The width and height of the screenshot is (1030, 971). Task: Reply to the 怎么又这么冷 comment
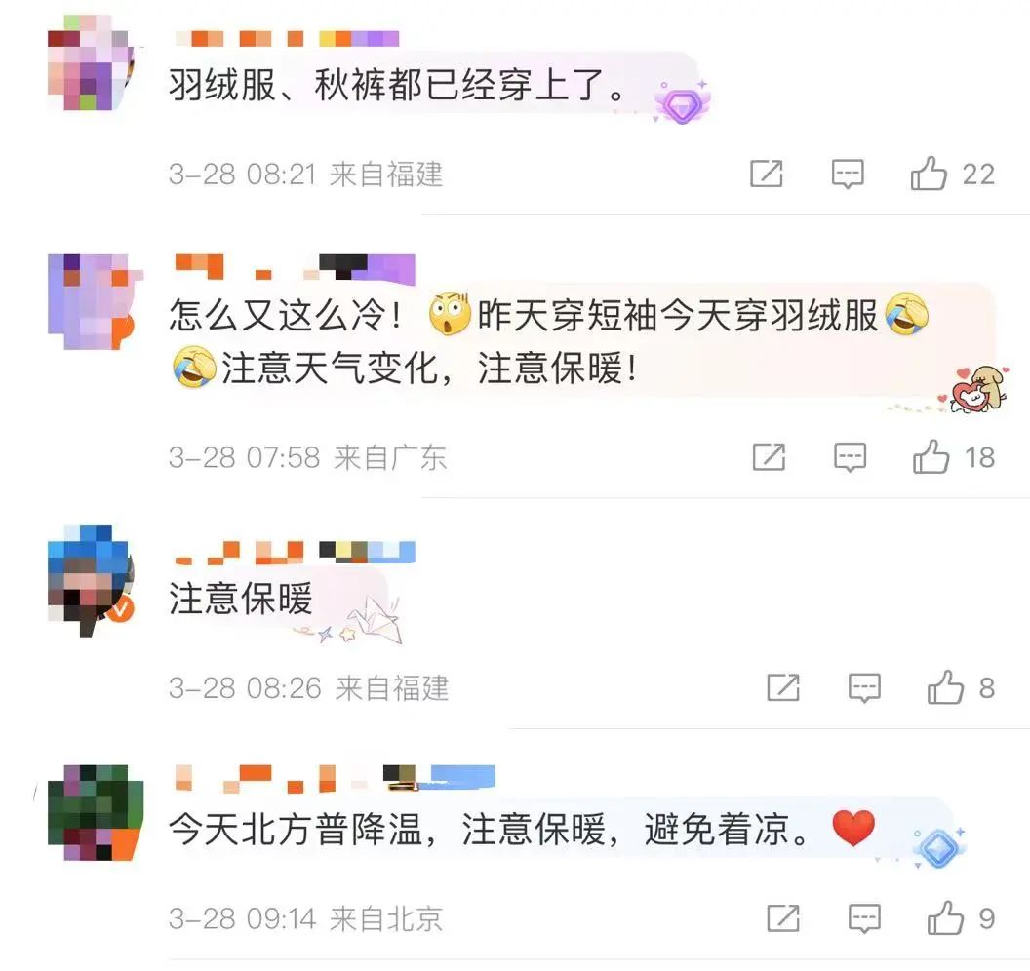850,457
